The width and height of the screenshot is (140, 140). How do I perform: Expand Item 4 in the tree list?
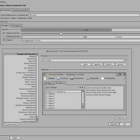(47, 103)
